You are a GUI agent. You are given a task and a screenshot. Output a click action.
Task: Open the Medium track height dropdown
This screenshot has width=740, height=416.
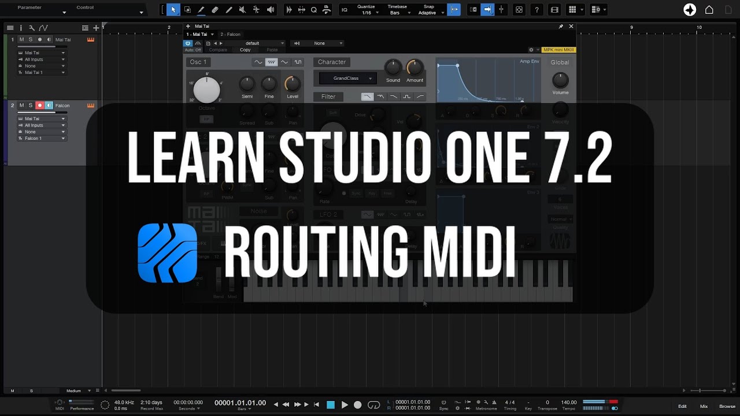pos(78,391)
